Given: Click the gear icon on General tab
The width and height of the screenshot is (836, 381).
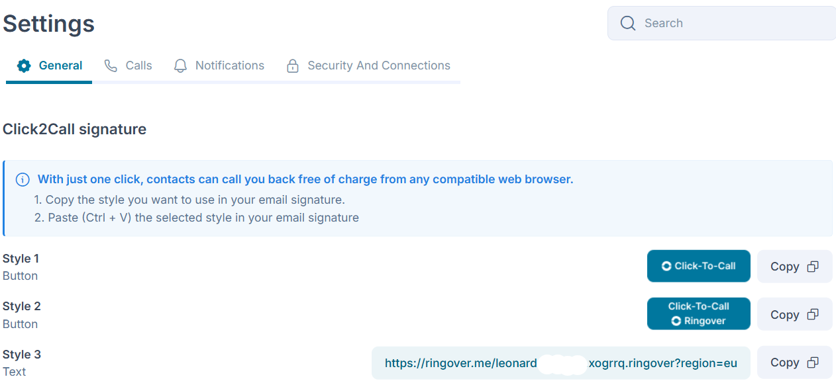Looking at the screenshot, I should (x=24, y=65).
